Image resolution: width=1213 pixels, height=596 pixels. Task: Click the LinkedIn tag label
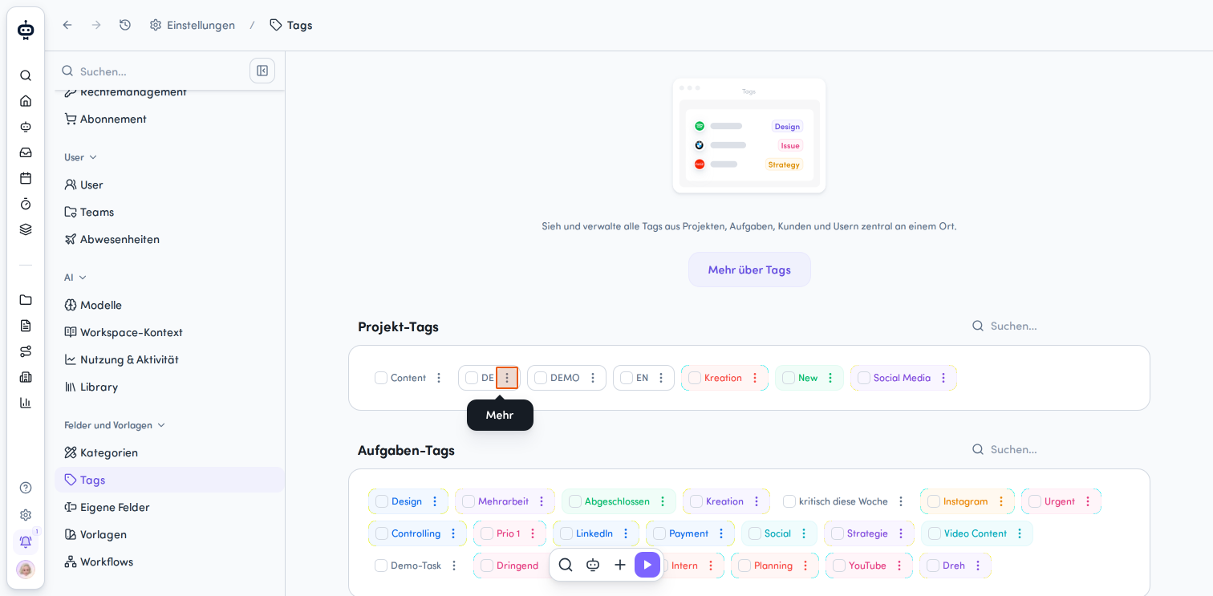(594, 533)
